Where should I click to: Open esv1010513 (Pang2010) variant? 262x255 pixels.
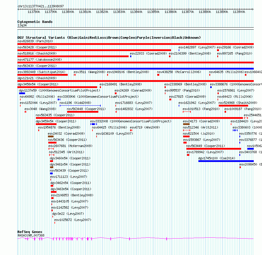(201, 109)
